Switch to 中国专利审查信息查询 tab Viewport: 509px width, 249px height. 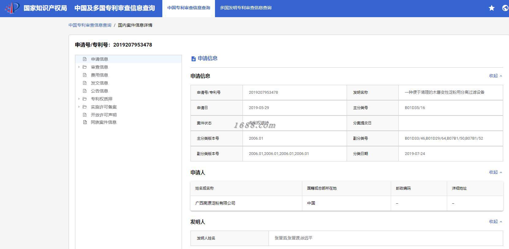pos(189,9)
